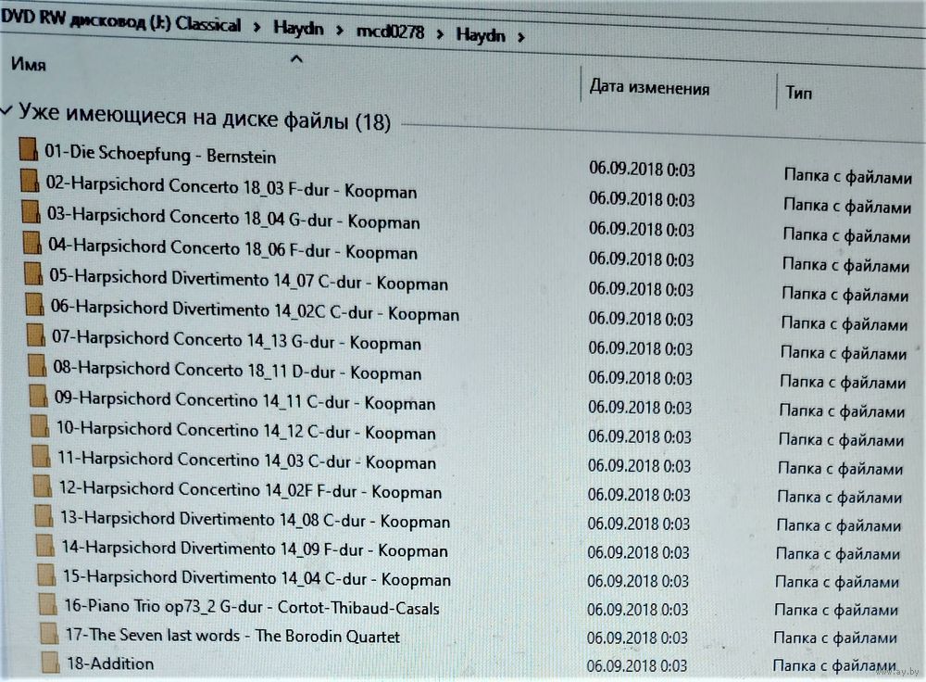926x682 pixels.
Task: Click folder icon of 10-Harpsichord Concertino 14_12
Action: tap(40, 425)
